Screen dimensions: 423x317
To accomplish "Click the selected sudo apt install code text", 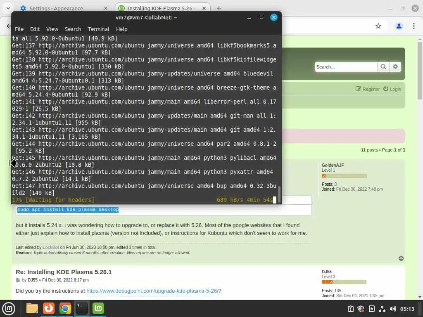I will click(68, 209).
